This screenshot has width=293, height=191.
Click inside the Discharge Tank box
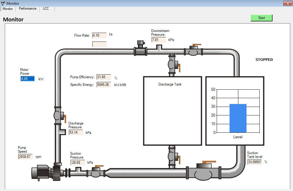[172, 114]
